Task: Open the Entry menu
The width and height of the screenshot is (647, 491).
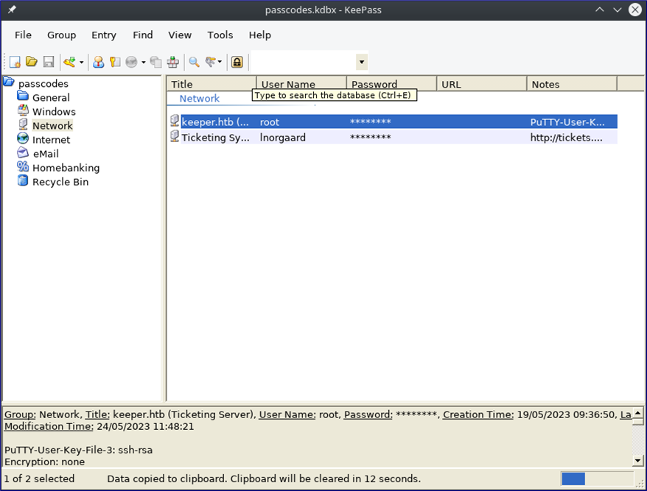Action: [104, 35]
